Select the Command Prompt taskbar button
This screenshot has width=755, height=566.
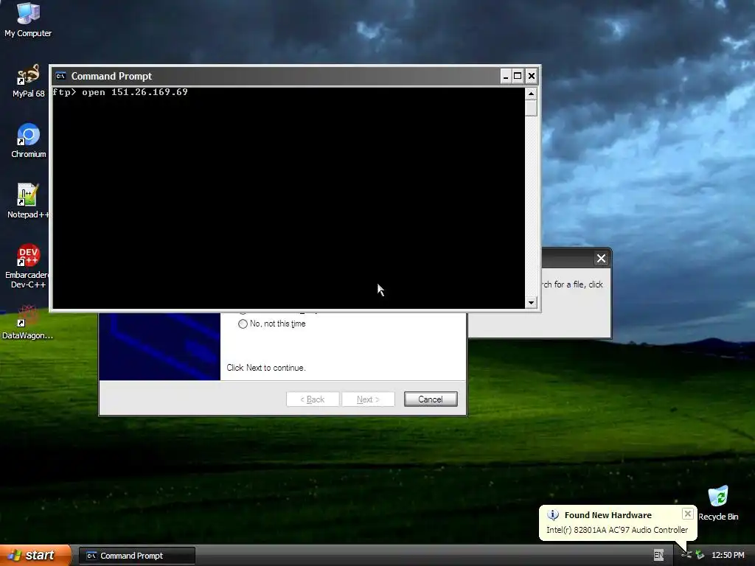136,556
